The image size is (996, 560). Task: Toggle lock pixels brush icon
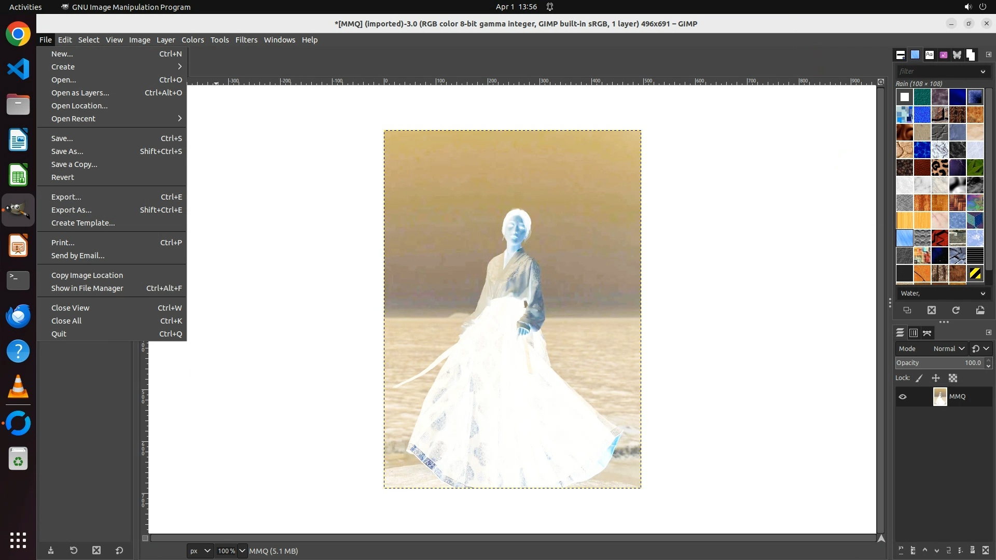[x=919, y=379]
